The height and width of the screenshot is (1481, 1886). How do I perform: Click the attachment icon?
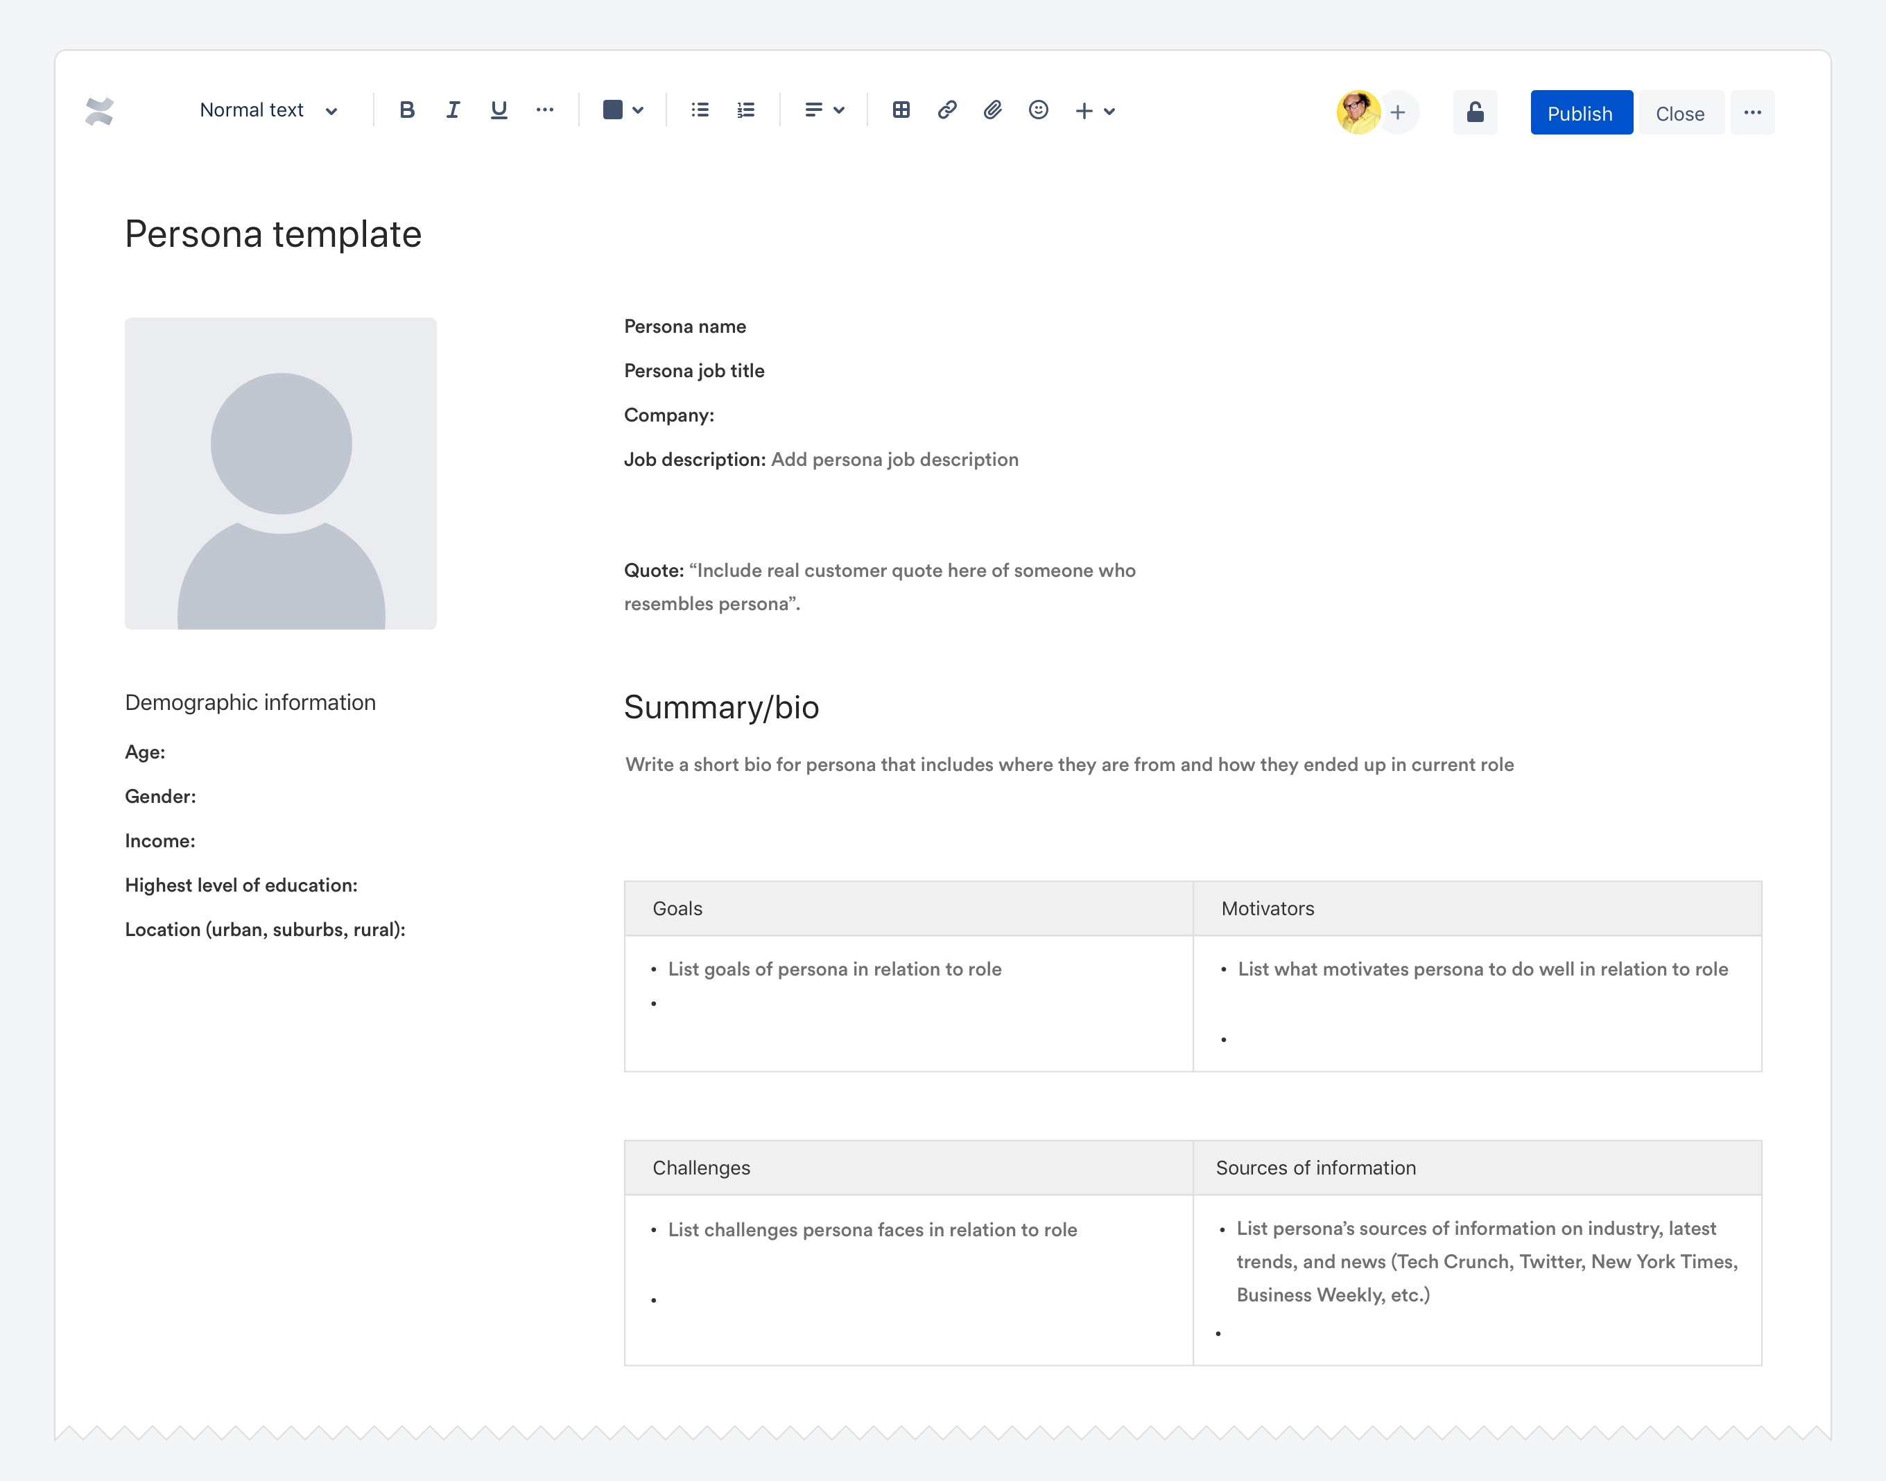pyautogui.click(x=992, y=110)
